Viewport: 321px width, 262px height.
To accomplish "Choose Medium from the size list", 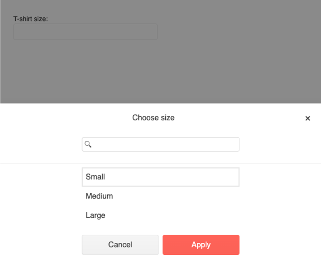I will coord(161,196).
